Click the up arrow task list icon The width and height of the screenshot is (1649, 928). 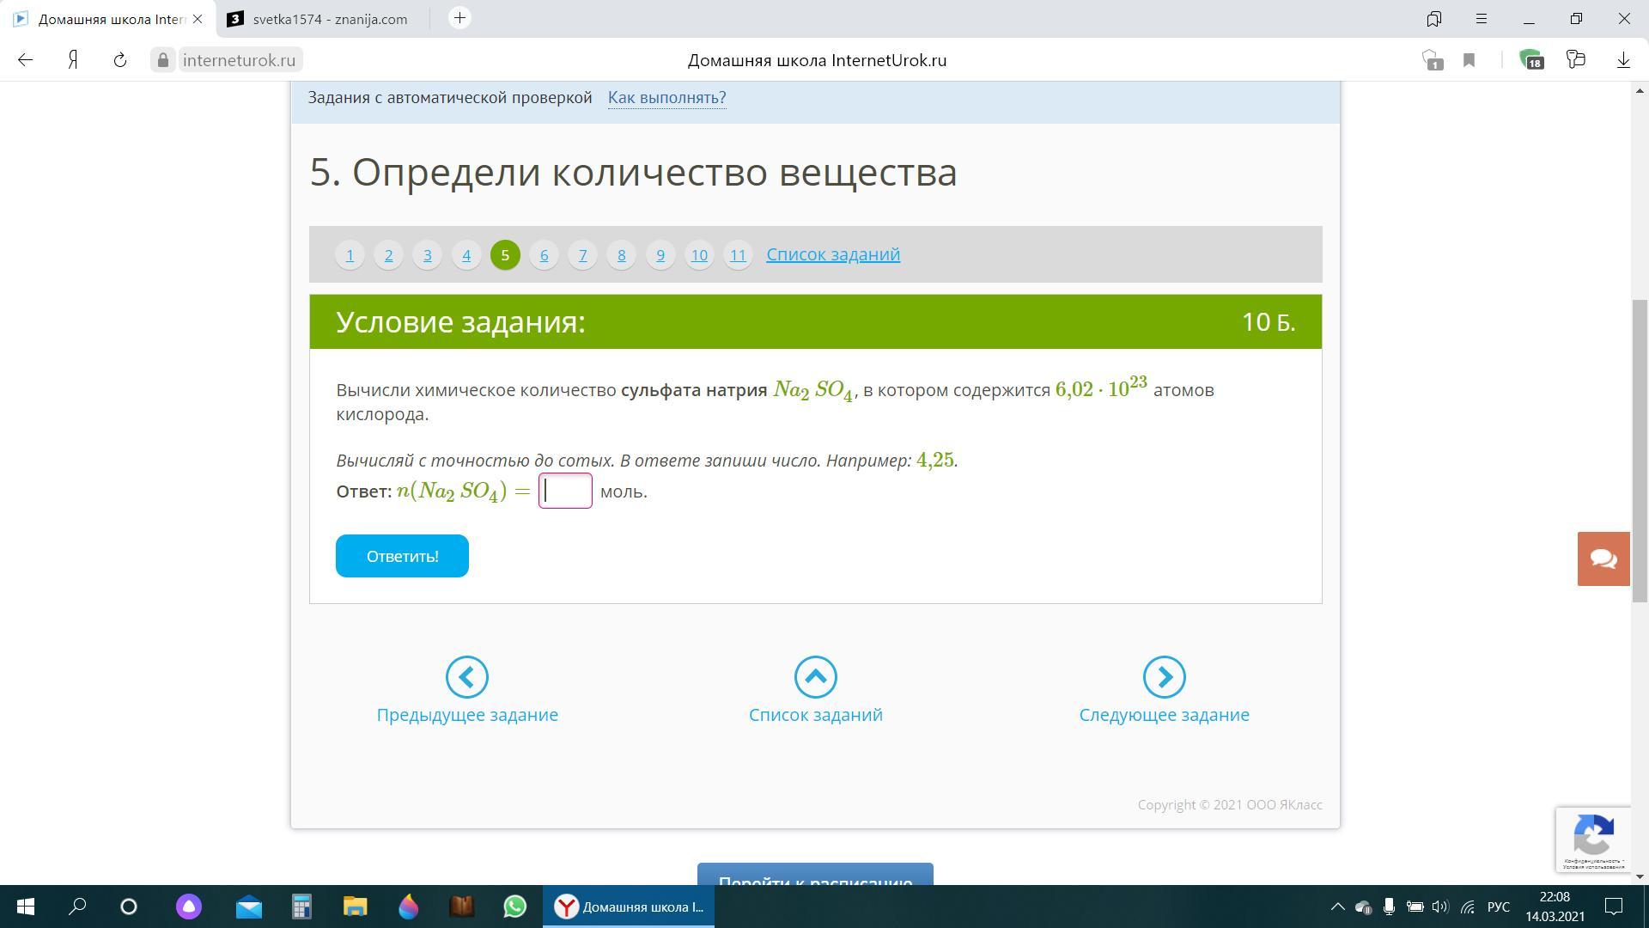pyautogui.click(x=815, y=678)
